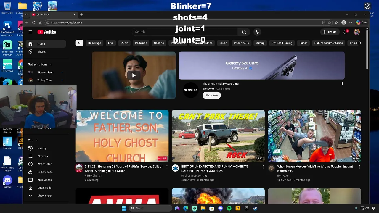Open the YouTube account avatar menu
Screen dimensions: 379x213
point(357,32)
